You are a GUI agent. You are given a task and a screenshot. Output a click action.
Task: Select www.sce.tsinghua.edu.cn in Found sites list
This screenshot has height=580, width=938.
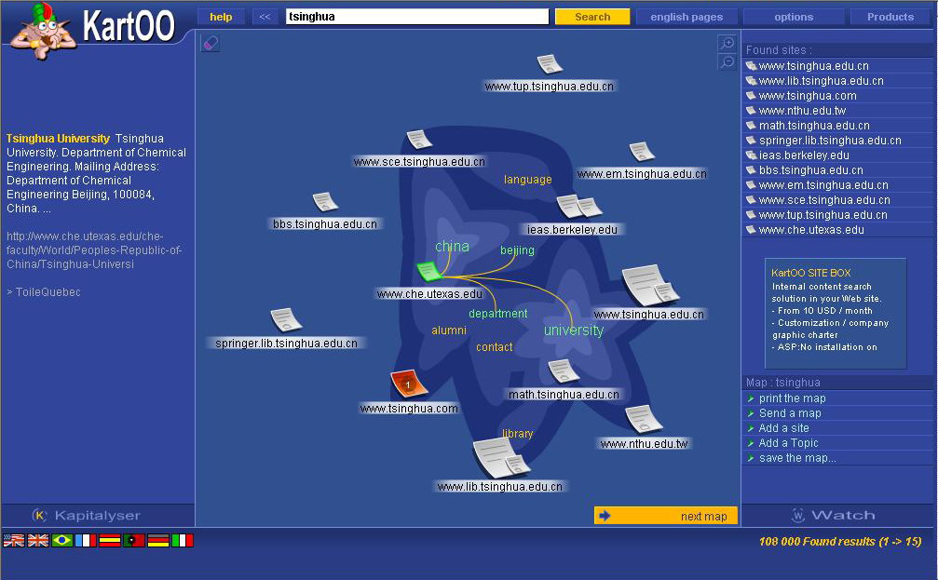pos(838,200)
